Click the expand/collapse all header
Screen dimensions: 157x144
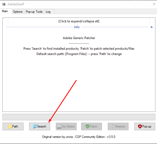click(79, 21)
